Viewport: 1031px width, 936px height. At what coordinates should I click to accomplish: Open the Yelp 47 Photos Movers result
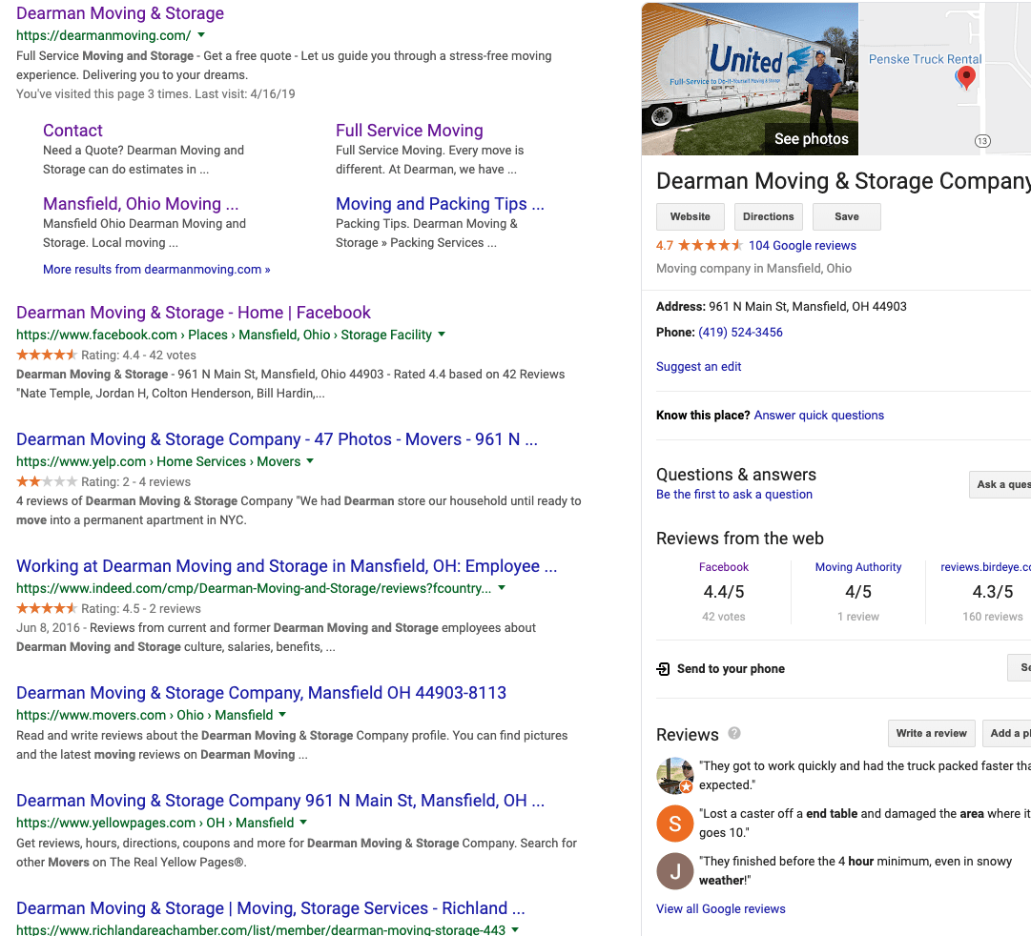277,439
